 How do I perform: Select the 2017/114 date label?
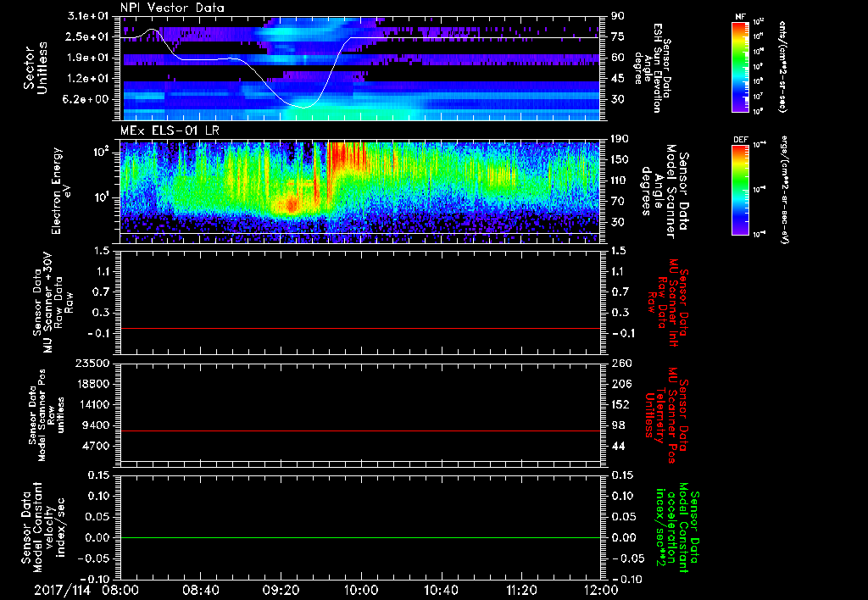(61, 589)
